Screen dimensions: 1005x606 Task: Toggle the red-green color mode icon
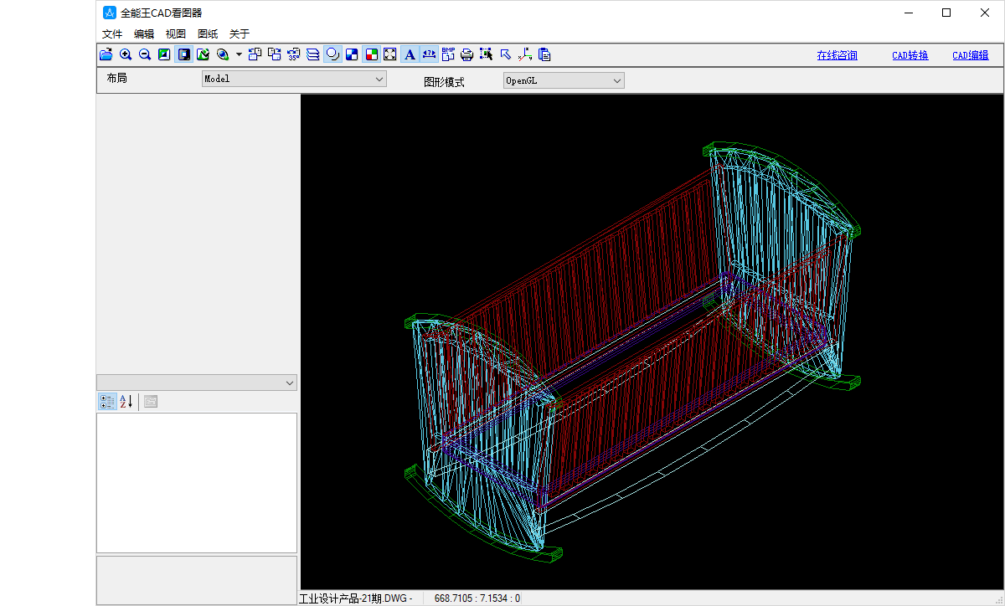(x=371, y=55)
